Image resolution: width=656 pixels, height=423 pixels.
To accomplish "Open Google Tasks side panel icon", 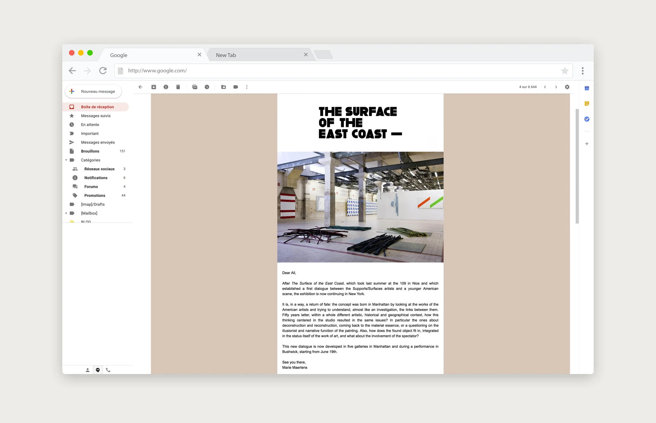I will [x=587, y=119].
